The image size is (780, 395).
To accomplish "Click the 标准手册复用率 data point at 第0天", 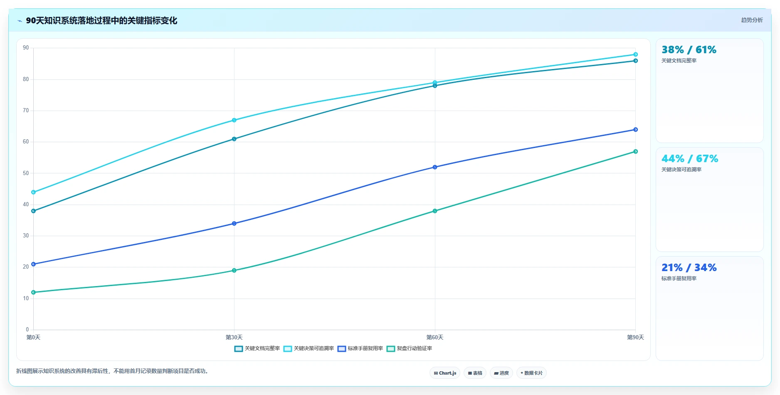I will coord(34,264).
